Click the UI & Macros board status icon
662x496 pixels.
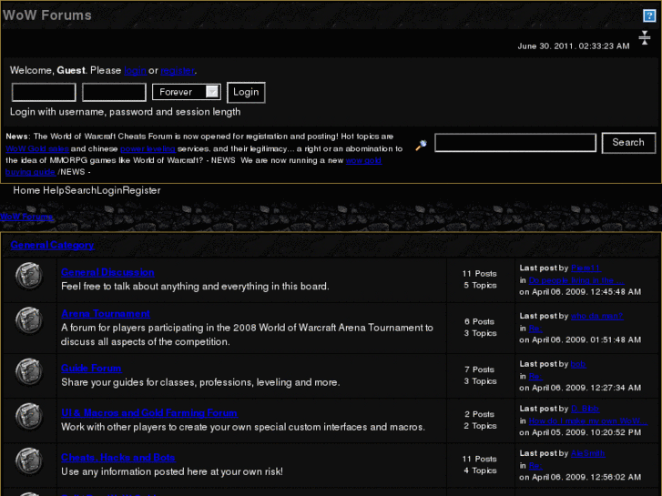[29, 416]
